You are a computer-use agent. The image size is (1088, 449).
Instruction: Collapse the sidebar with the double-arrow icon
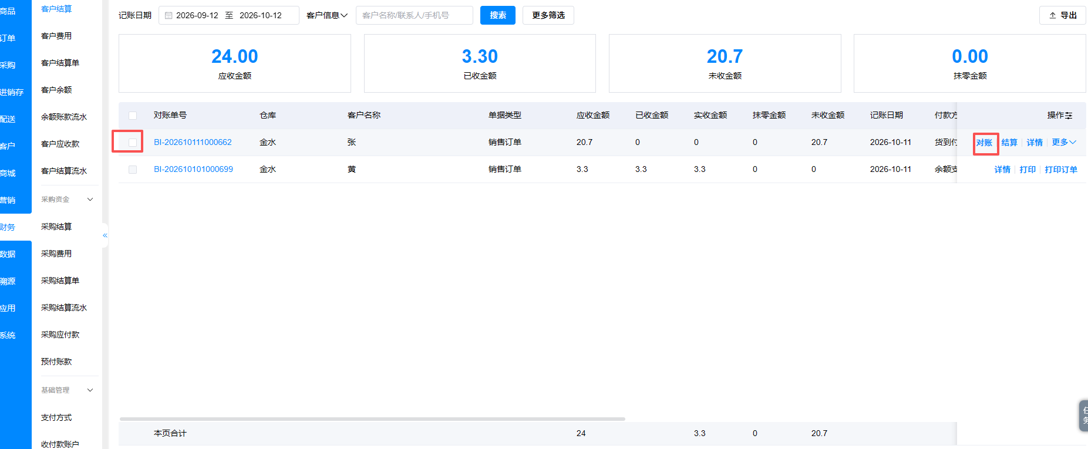[105, 235]
